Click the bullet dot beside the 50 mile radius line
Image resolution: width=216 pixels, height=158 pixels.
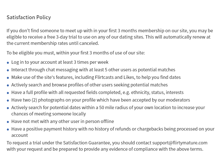click(x=8, y=108)
